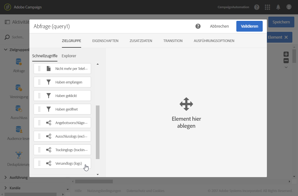Open the help icon in top bar
The width and height of the screenshot is (298, 196).
click(257, 7)
